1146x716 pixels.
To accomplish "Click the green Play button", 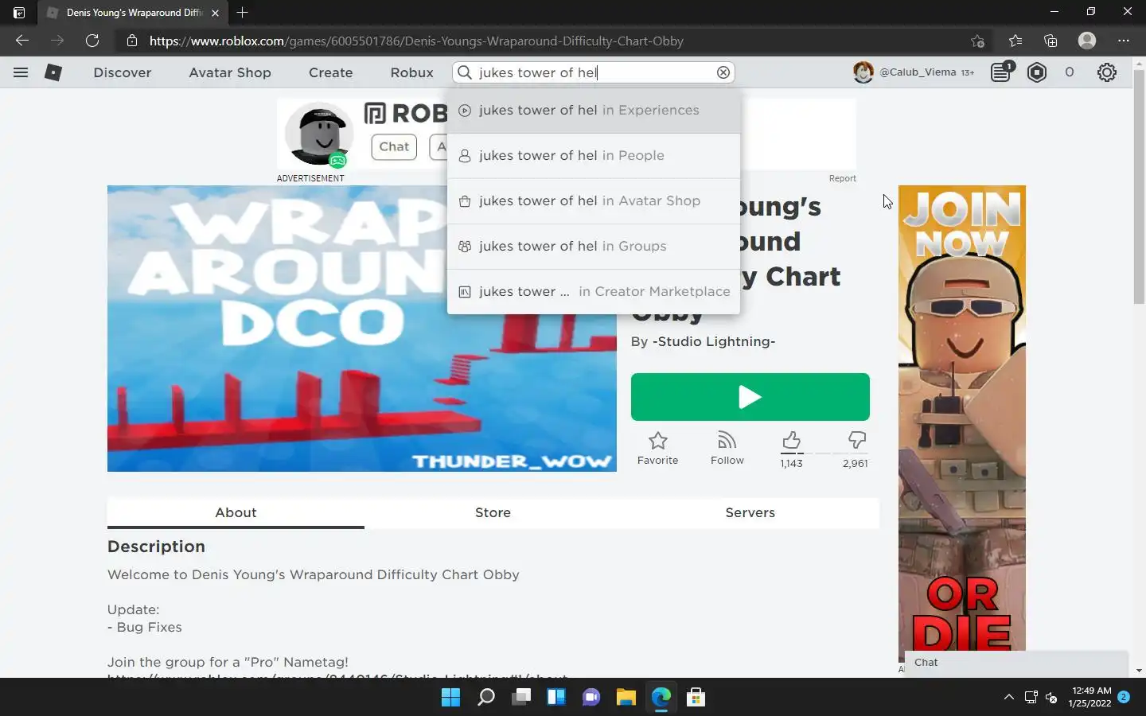I will click(750, 397).
